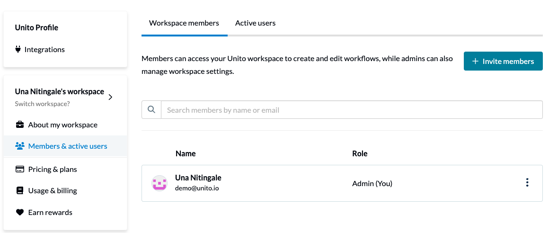549x233 pixels.
Task: Click the Name column header
Action: (186, 153)
